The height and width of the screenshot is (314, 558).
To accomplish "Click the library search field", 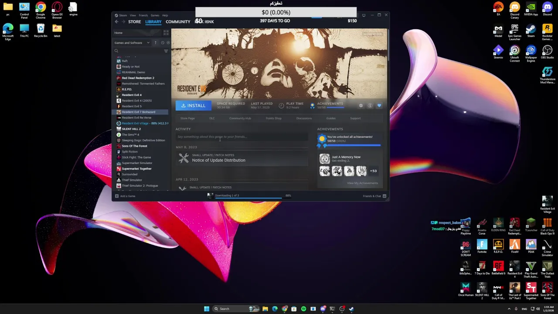I will pyautogui.click(x=139, y=51).
